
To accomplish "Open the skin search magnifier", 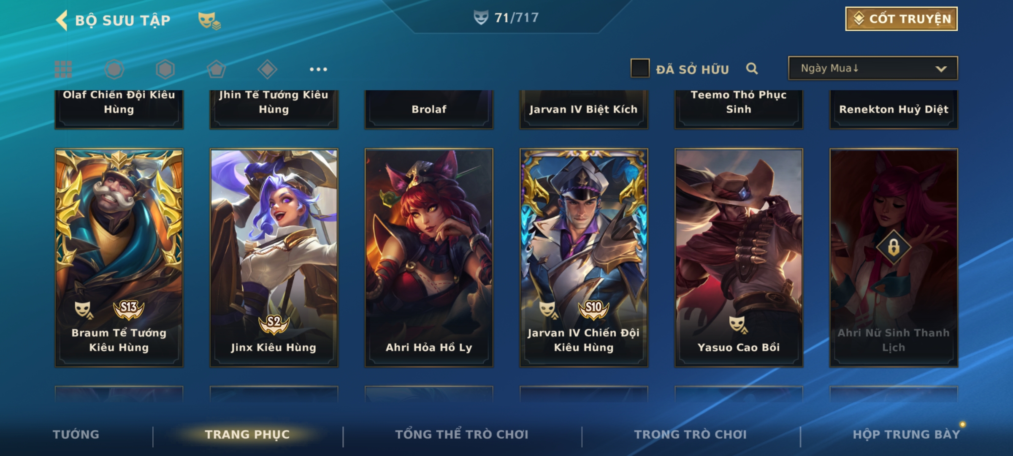I will click(752, 68).
